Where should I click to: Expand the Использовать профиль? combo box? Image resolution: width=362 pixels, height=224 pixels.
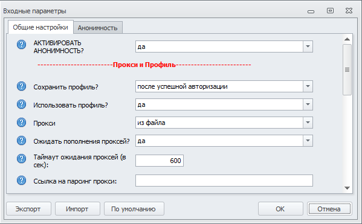(x=308, y=104)
